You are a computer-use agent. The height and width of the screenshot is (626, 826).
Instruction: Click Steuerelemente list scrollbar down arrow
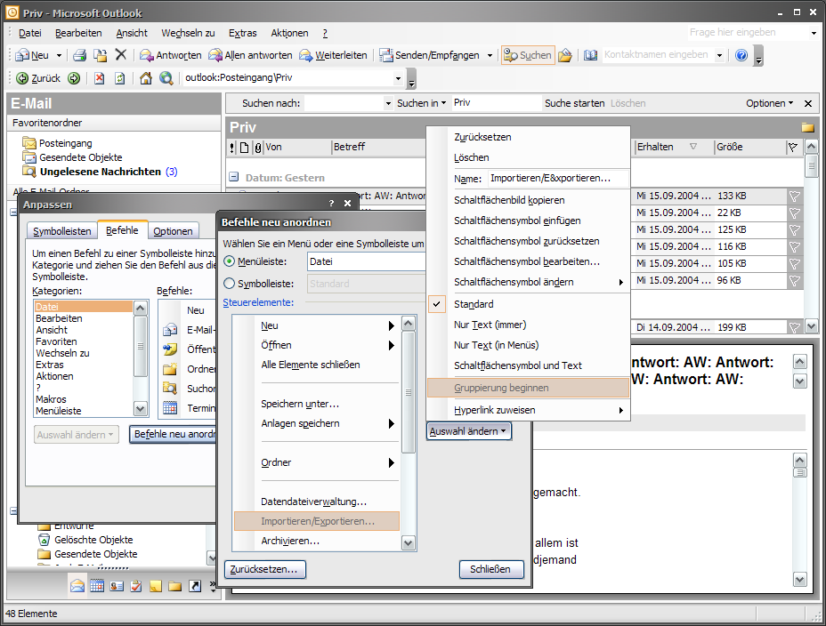[x=409, y=543]
